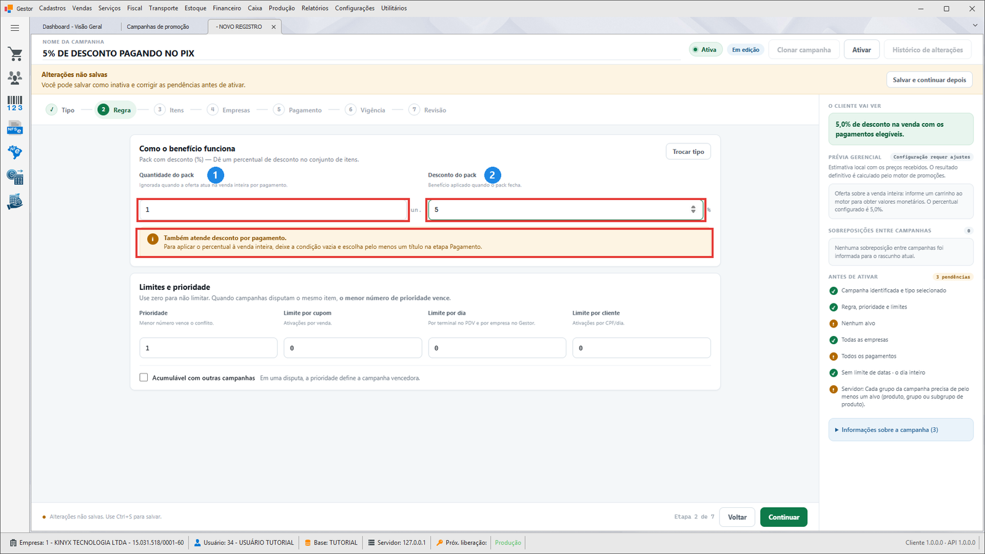Screen dimensions: 985x554
Task: Expand Informações sobre a campanha (3)
Action: coord(901,430)
